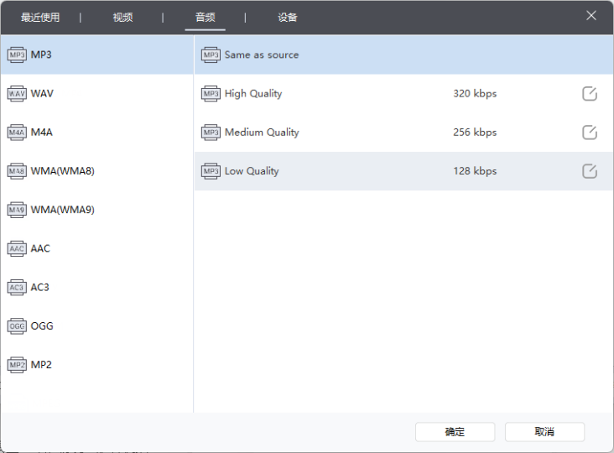Click the MP2 format icon
The width and height of the screenshot is (614, 453).
coord(17,365)
